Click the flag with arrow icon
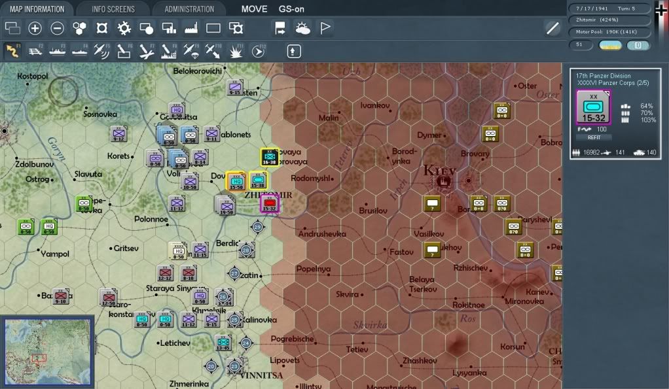 click(280, 29)
